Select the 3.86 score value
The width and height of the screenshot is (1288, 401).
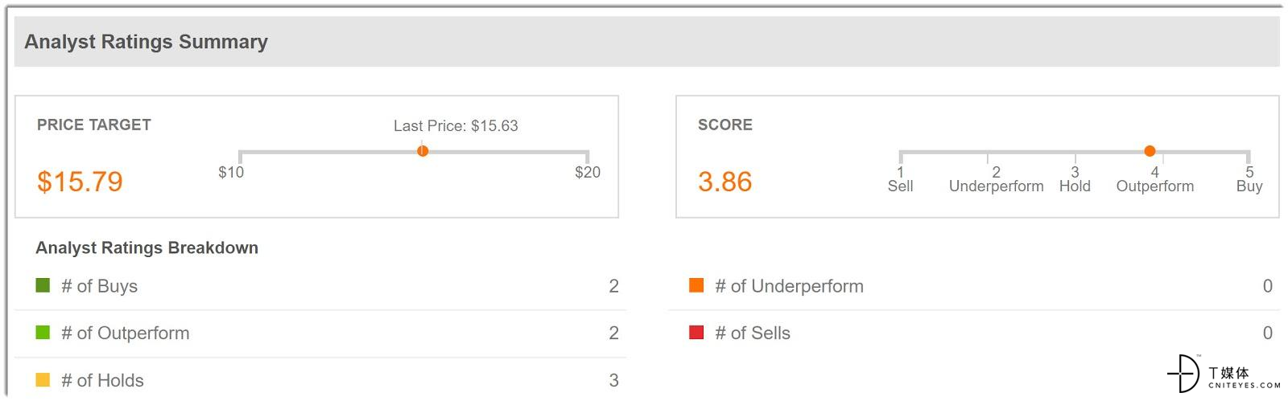pyautogui.click(x=724, y=182)
